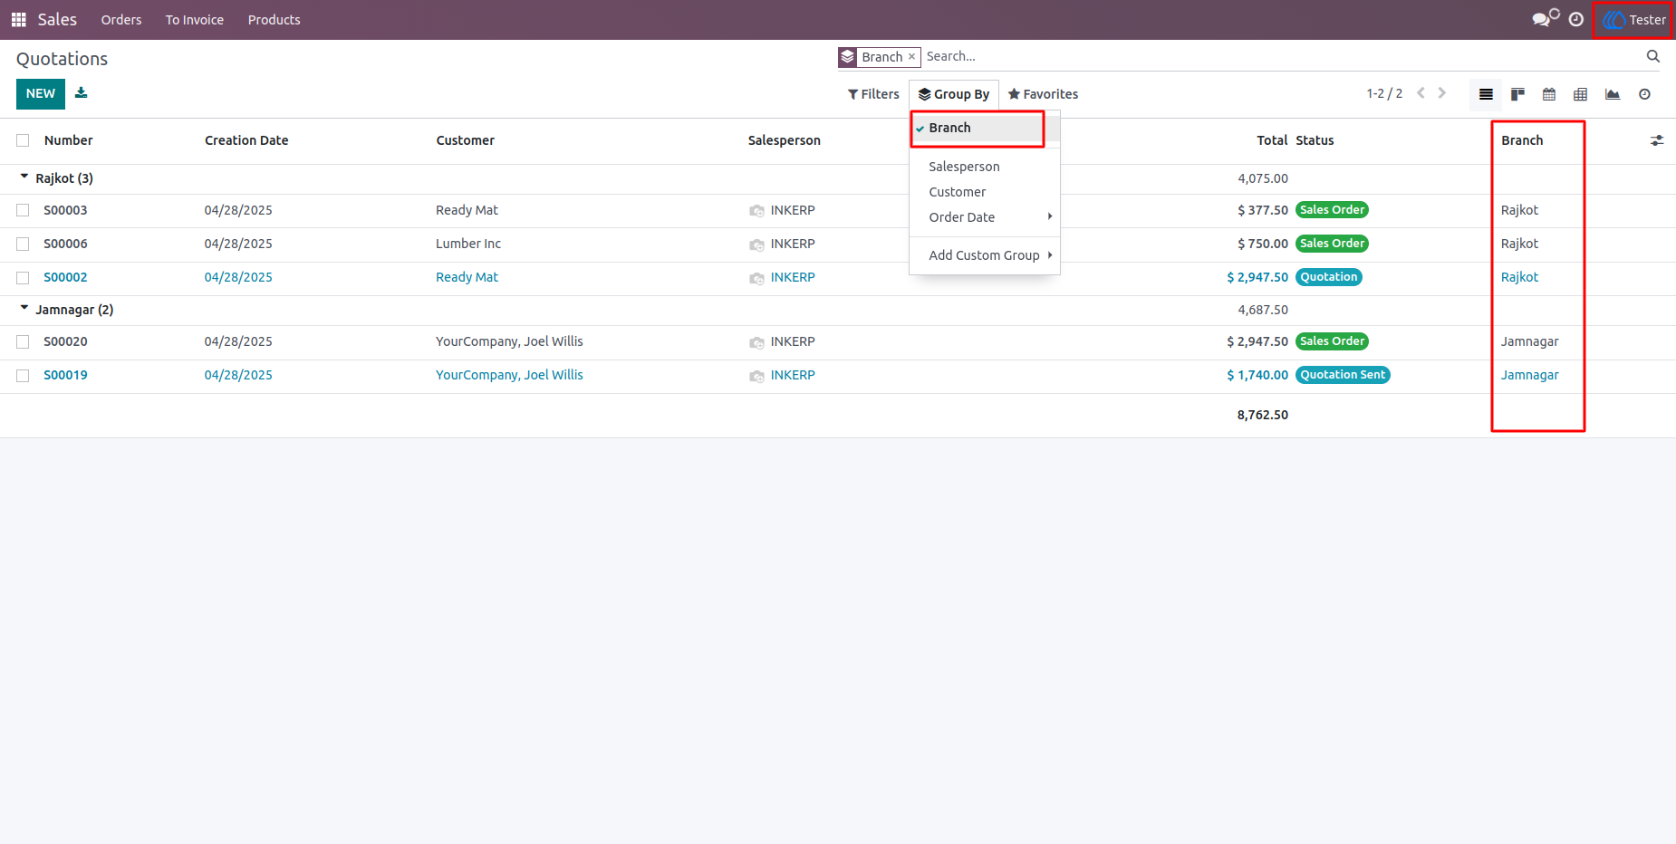
Task: Switch to calendar view icon
Action: (1549, 94)
